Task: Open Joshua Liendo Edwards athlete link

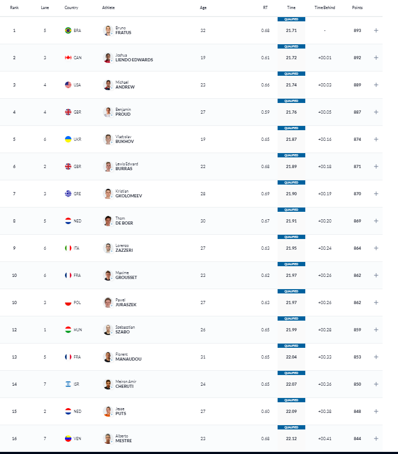Action: [x=134, y=58]
